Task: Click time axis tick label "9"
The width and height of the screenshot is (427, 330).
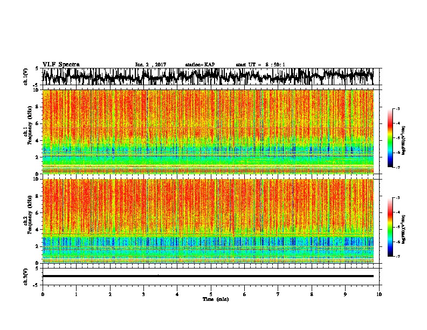Action: pos(345,294)
